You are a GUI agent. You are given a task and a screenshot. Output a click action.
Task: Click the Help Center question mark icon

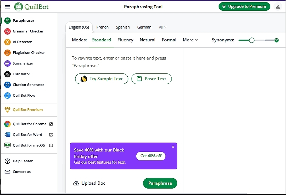tap(7, 161)
